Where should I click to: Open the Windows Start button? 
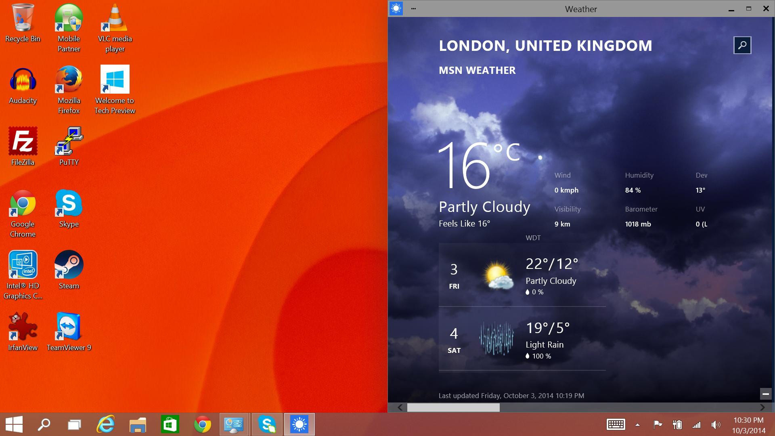tap(14, 425)
